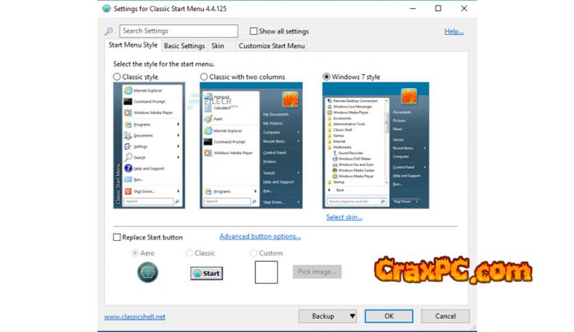Screen dimensions: 574x332
Task: Choose Classic with two columns radio option
Action: pos(204,77)
